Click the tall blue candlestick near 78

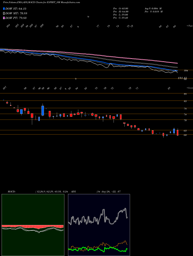coord(43,111)
